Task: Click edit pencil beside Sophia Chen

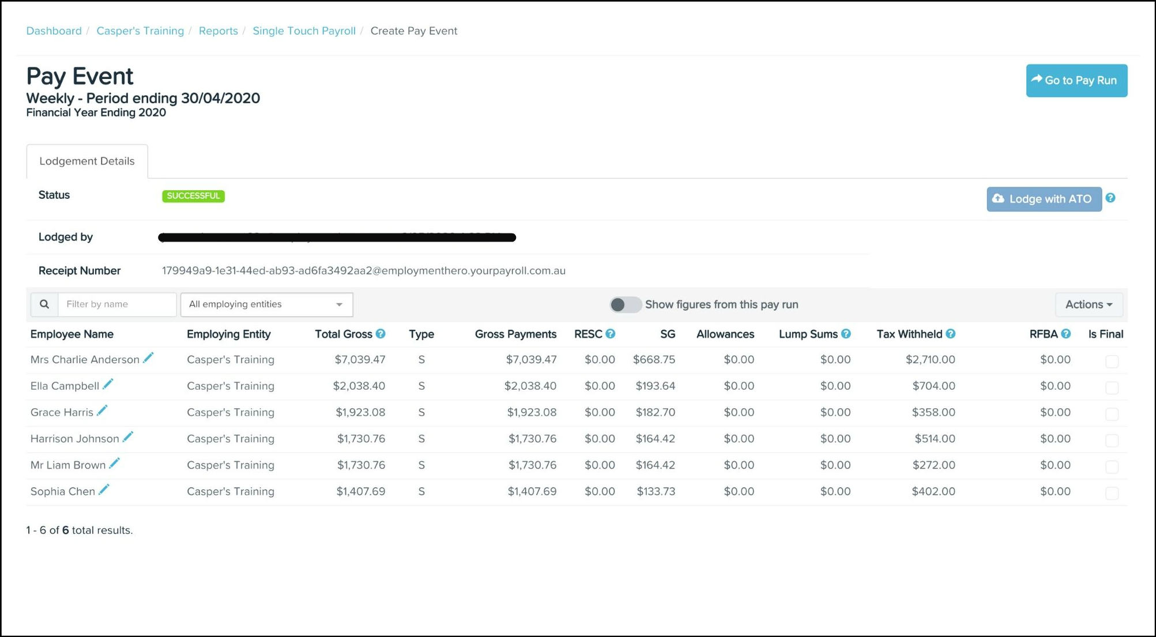Action: click(104, 490)
